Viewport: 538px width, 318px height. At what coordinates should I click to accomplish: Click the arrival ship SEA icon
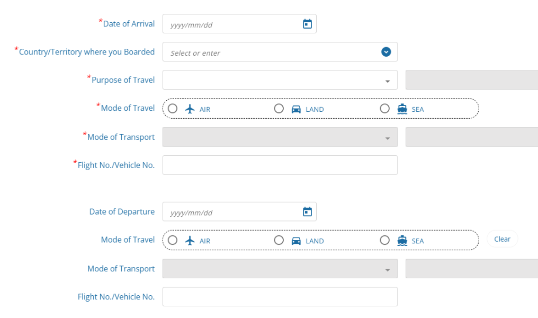click(402, 109)
